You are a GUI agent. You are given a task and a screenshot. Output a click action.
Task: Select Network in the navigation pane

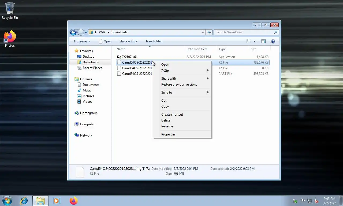[86, 135]
